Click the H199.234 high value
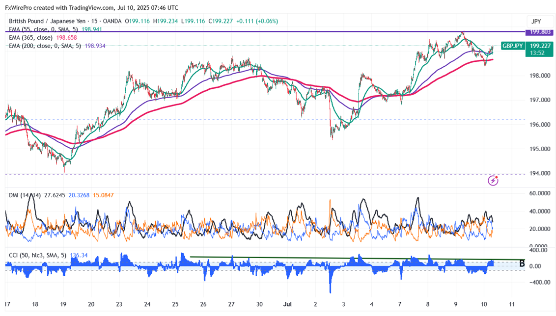 point(165,21)
